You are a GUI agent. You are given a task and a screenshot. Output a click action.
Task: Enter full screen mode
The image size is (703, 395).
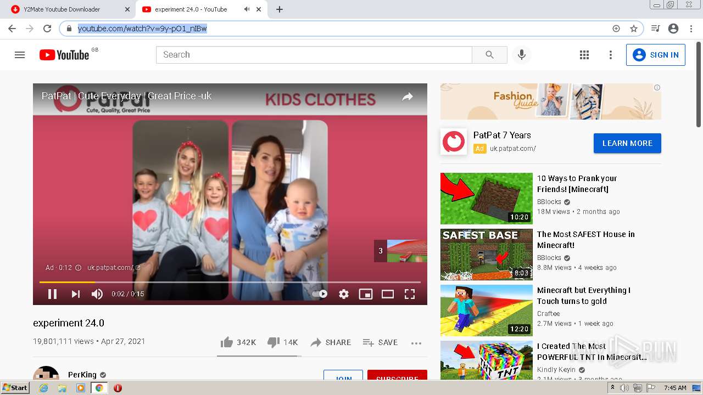click(x=410, y=294)
